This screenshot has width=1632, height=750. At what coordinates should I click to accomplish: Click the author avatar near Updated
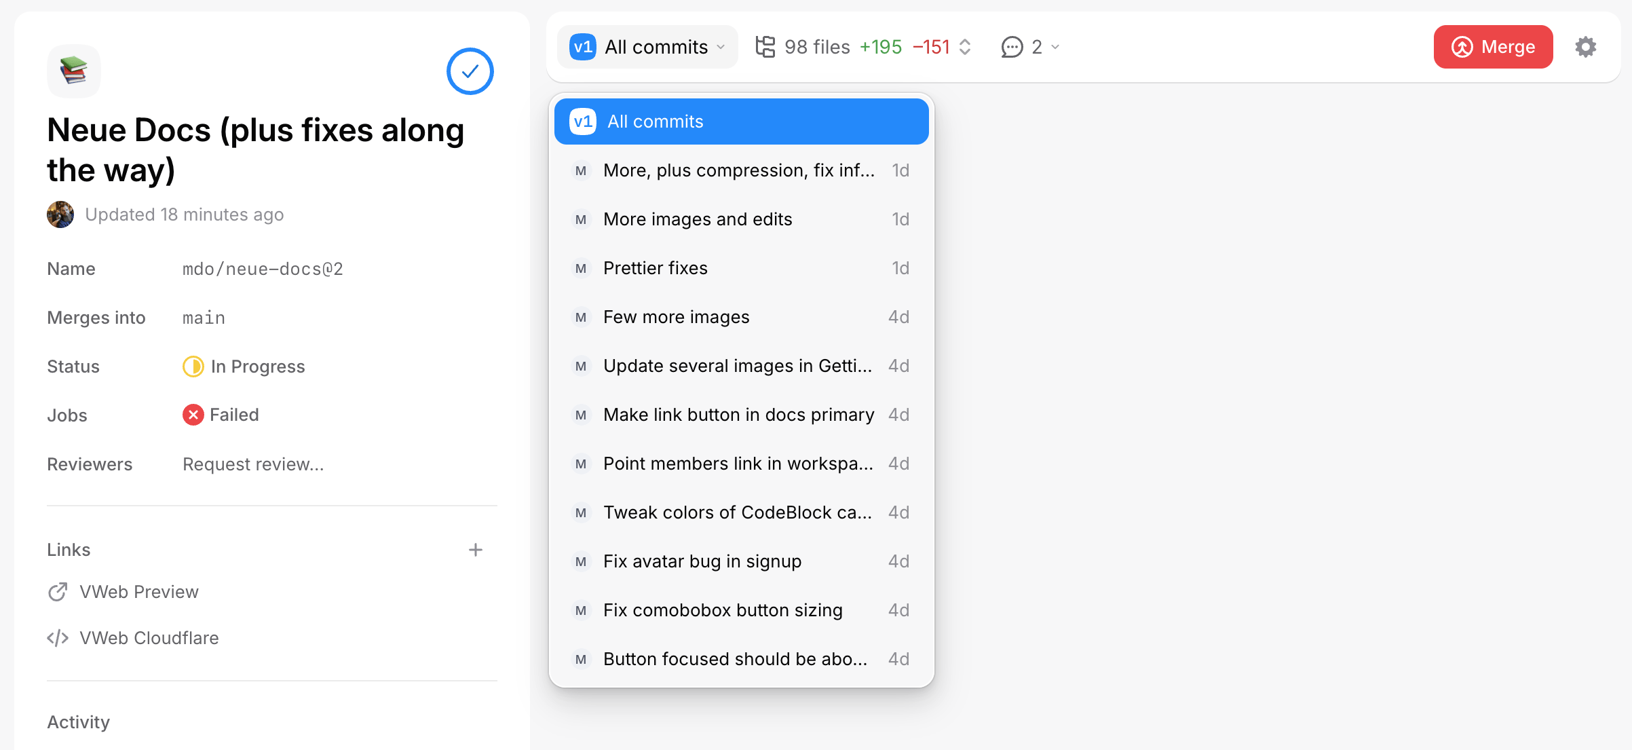coord(60,214)
